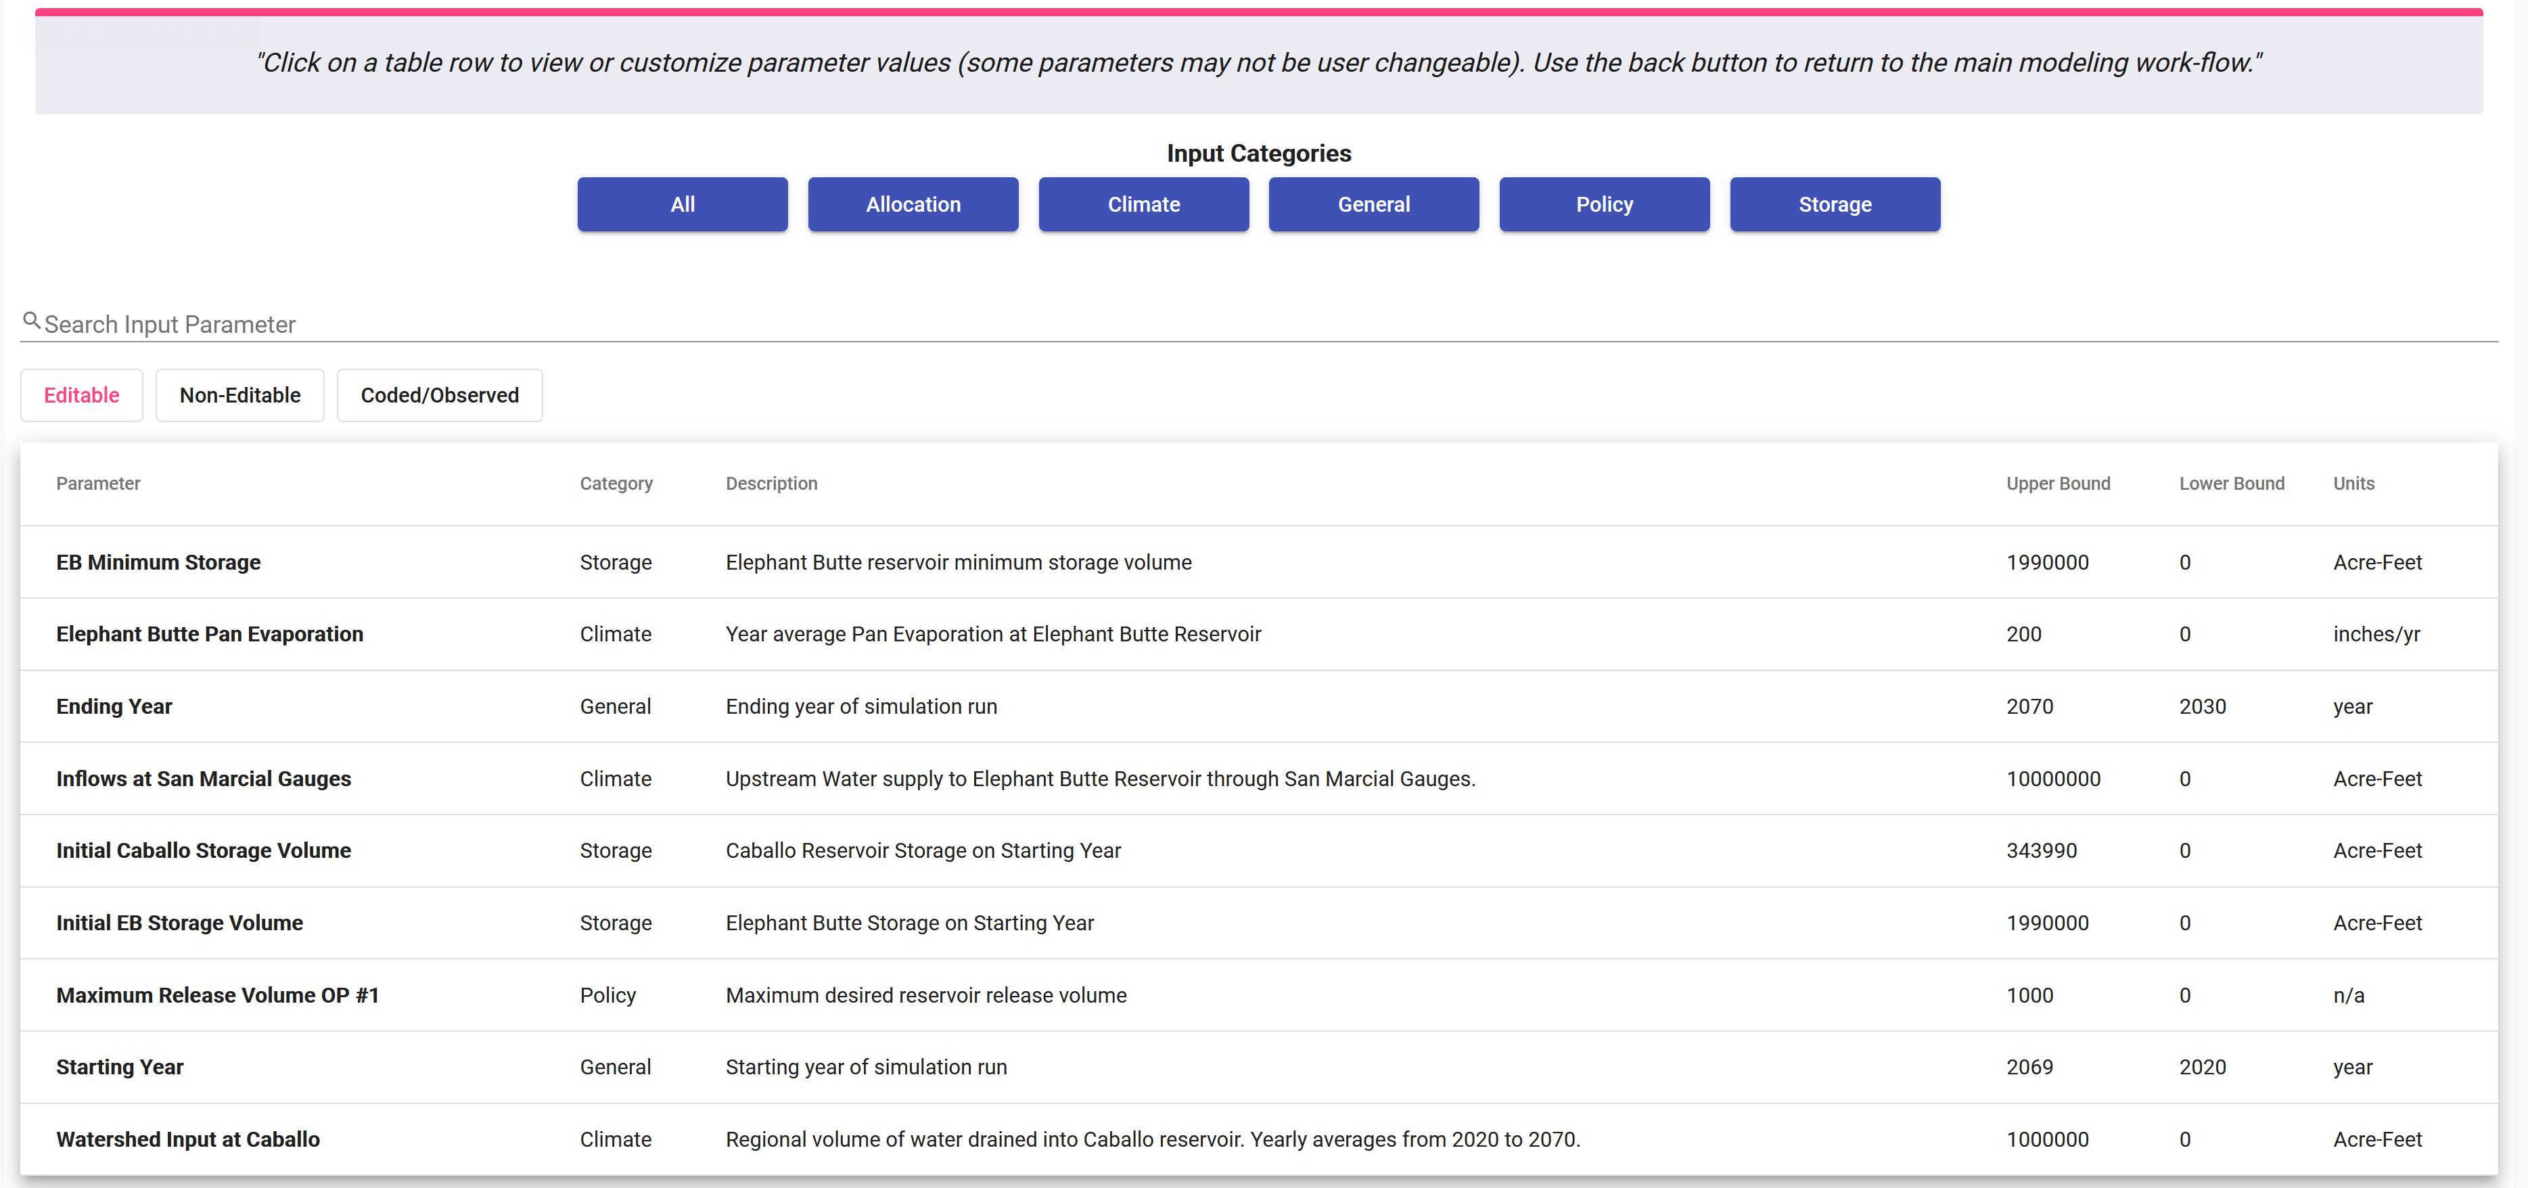
Task: Open the EB Minimum Storage row
Action: [x=1259, y=563]
